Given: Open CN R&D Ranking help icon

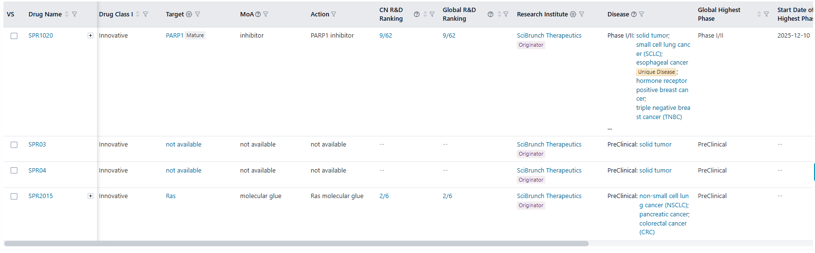Looking at the screenshot, I should tap(416, 14).
